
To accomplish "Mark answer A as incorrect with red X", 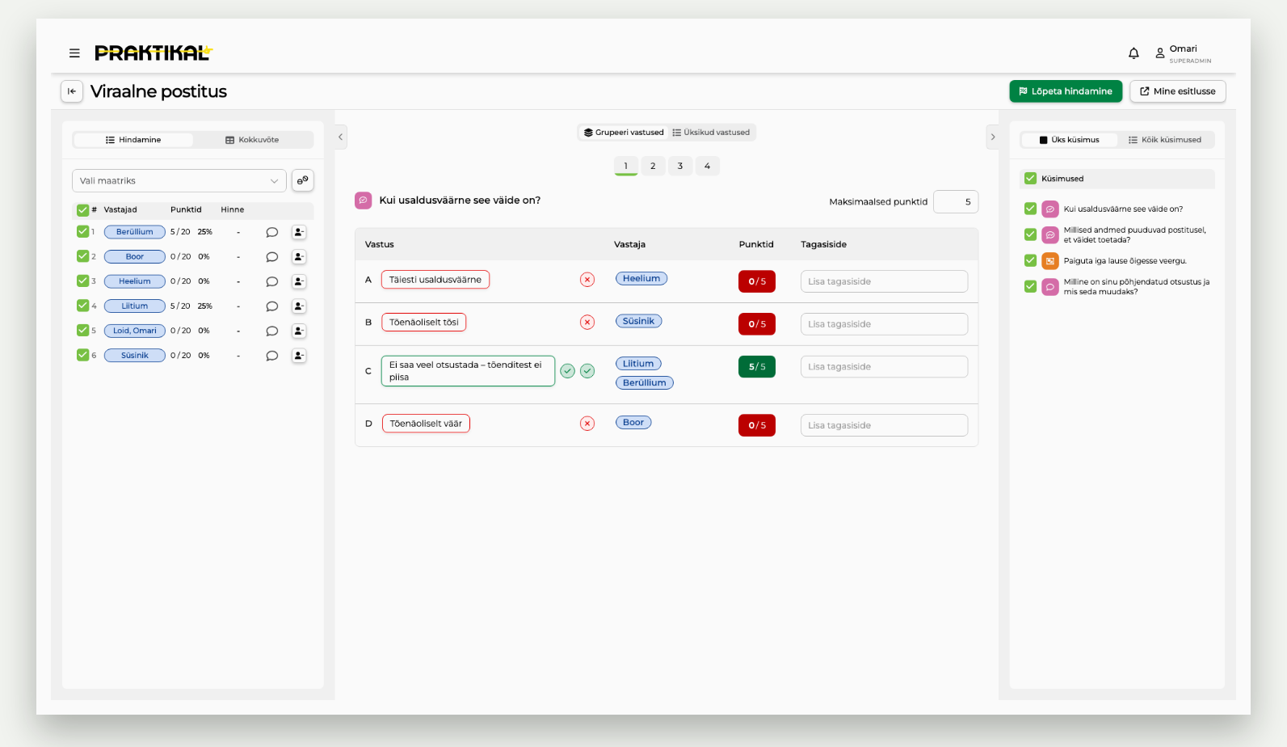I will tap(587, 280).
